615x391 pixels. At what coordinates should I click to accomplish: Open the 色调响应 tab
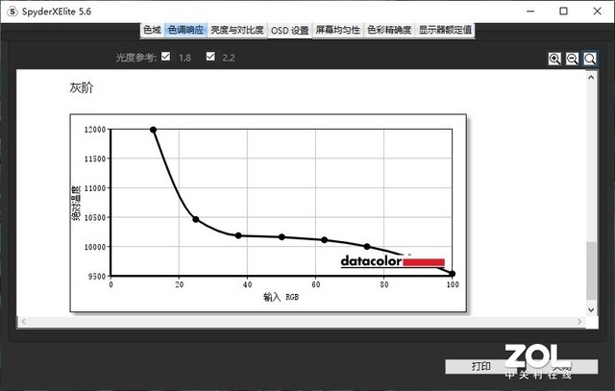tap(185, 30)
